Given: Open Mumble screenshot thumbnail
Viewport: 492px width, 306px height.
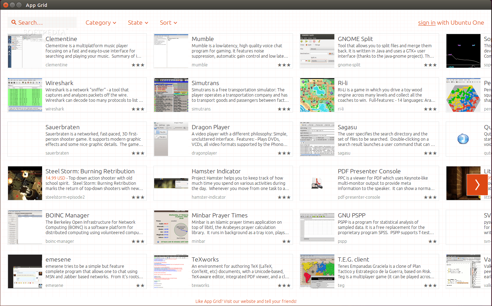Looking at the screenshot, I should point(171,51).
